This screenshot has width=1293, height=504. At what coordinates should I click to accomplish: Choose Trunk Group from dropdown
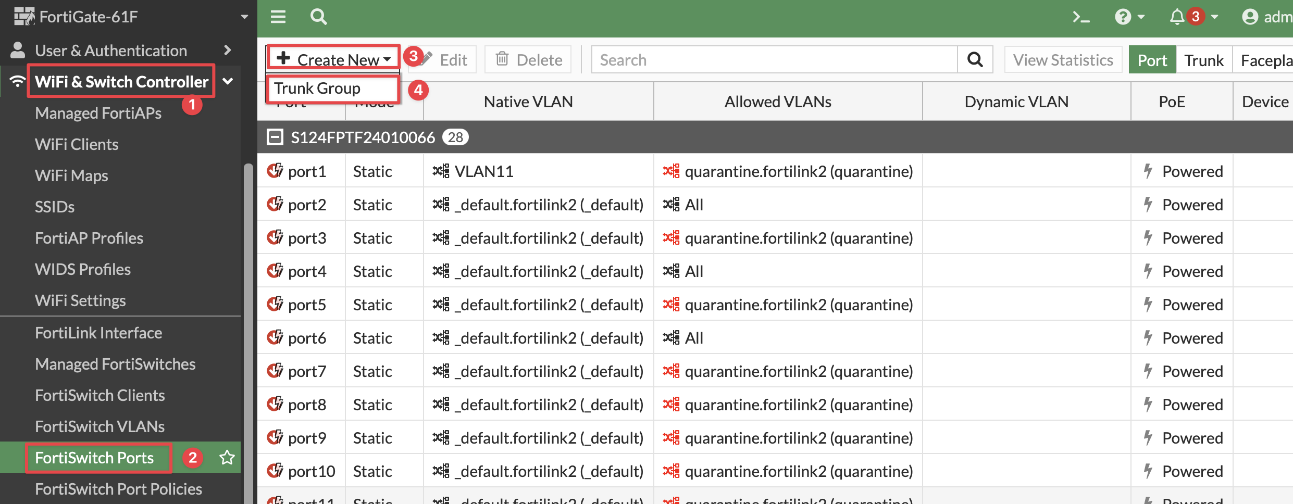pyautogui.click(x=332, y=89)
